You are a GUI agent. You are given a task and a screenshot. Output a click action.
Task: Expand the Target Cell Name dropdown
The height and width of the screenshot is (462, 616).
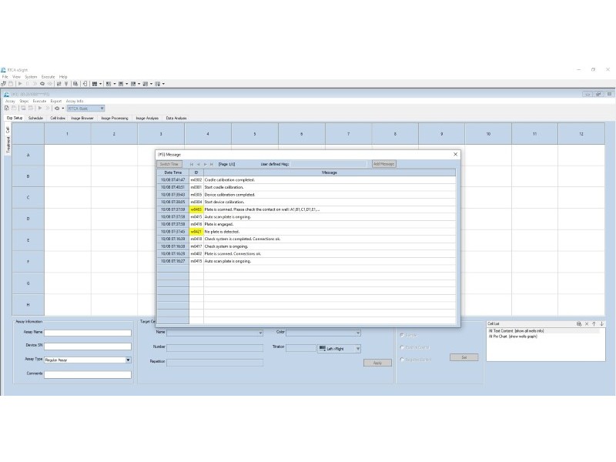[x=260, y=333]
